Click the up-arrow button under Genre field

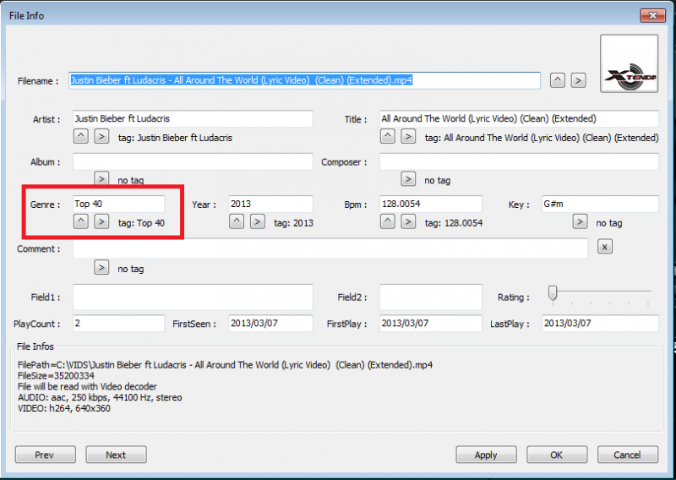pos(81,221)
